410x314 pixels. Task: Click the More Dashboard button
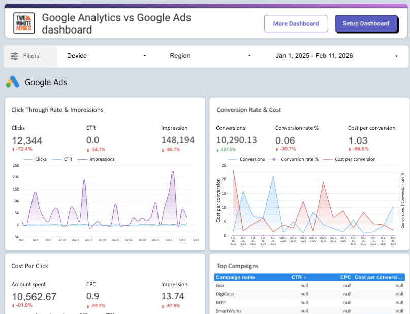pyautogui.click(x=296, y=23)
